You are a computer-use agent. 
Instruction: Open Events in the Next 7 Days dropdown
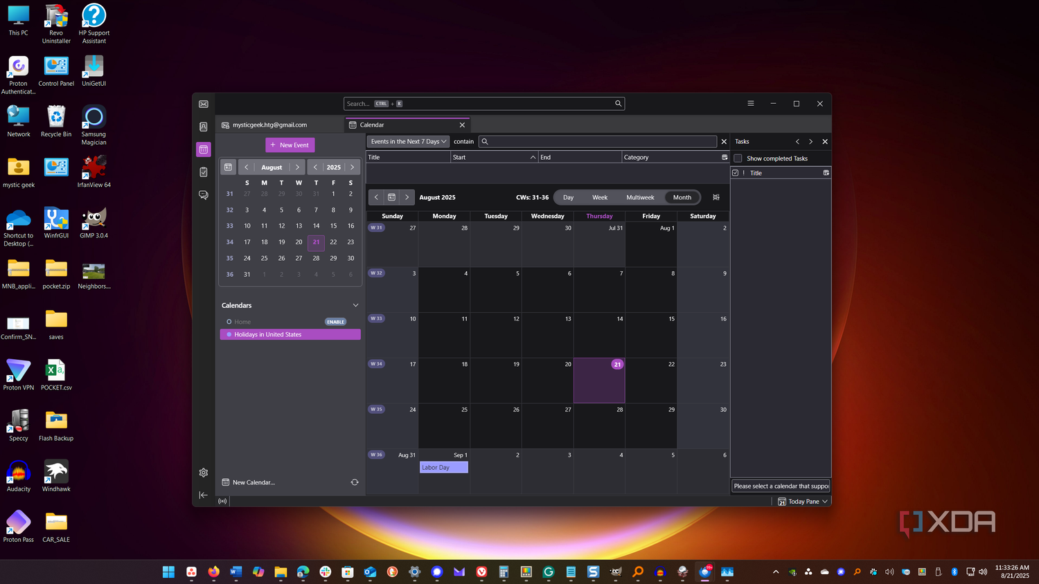(409, 141)
